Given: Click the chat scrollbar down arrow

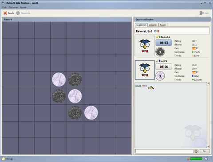Looking at the screenshot, I should point(208,146).
